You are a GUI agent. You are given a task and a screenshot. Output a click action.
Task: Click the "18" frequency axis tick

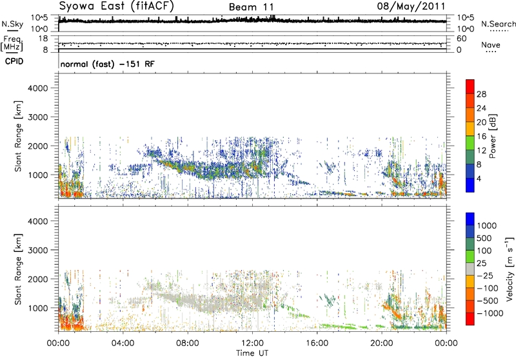(43, 39)
